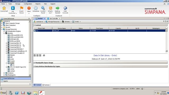Select the Content bottom tab
169x95 pixels.
(37, 85)
